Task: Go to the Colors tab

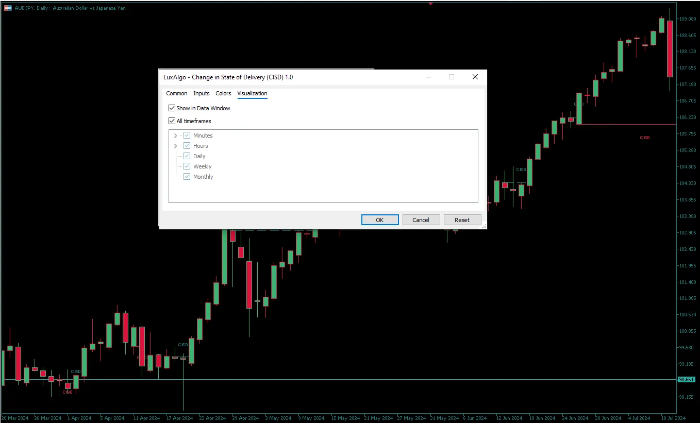Action: click(224, 93)
